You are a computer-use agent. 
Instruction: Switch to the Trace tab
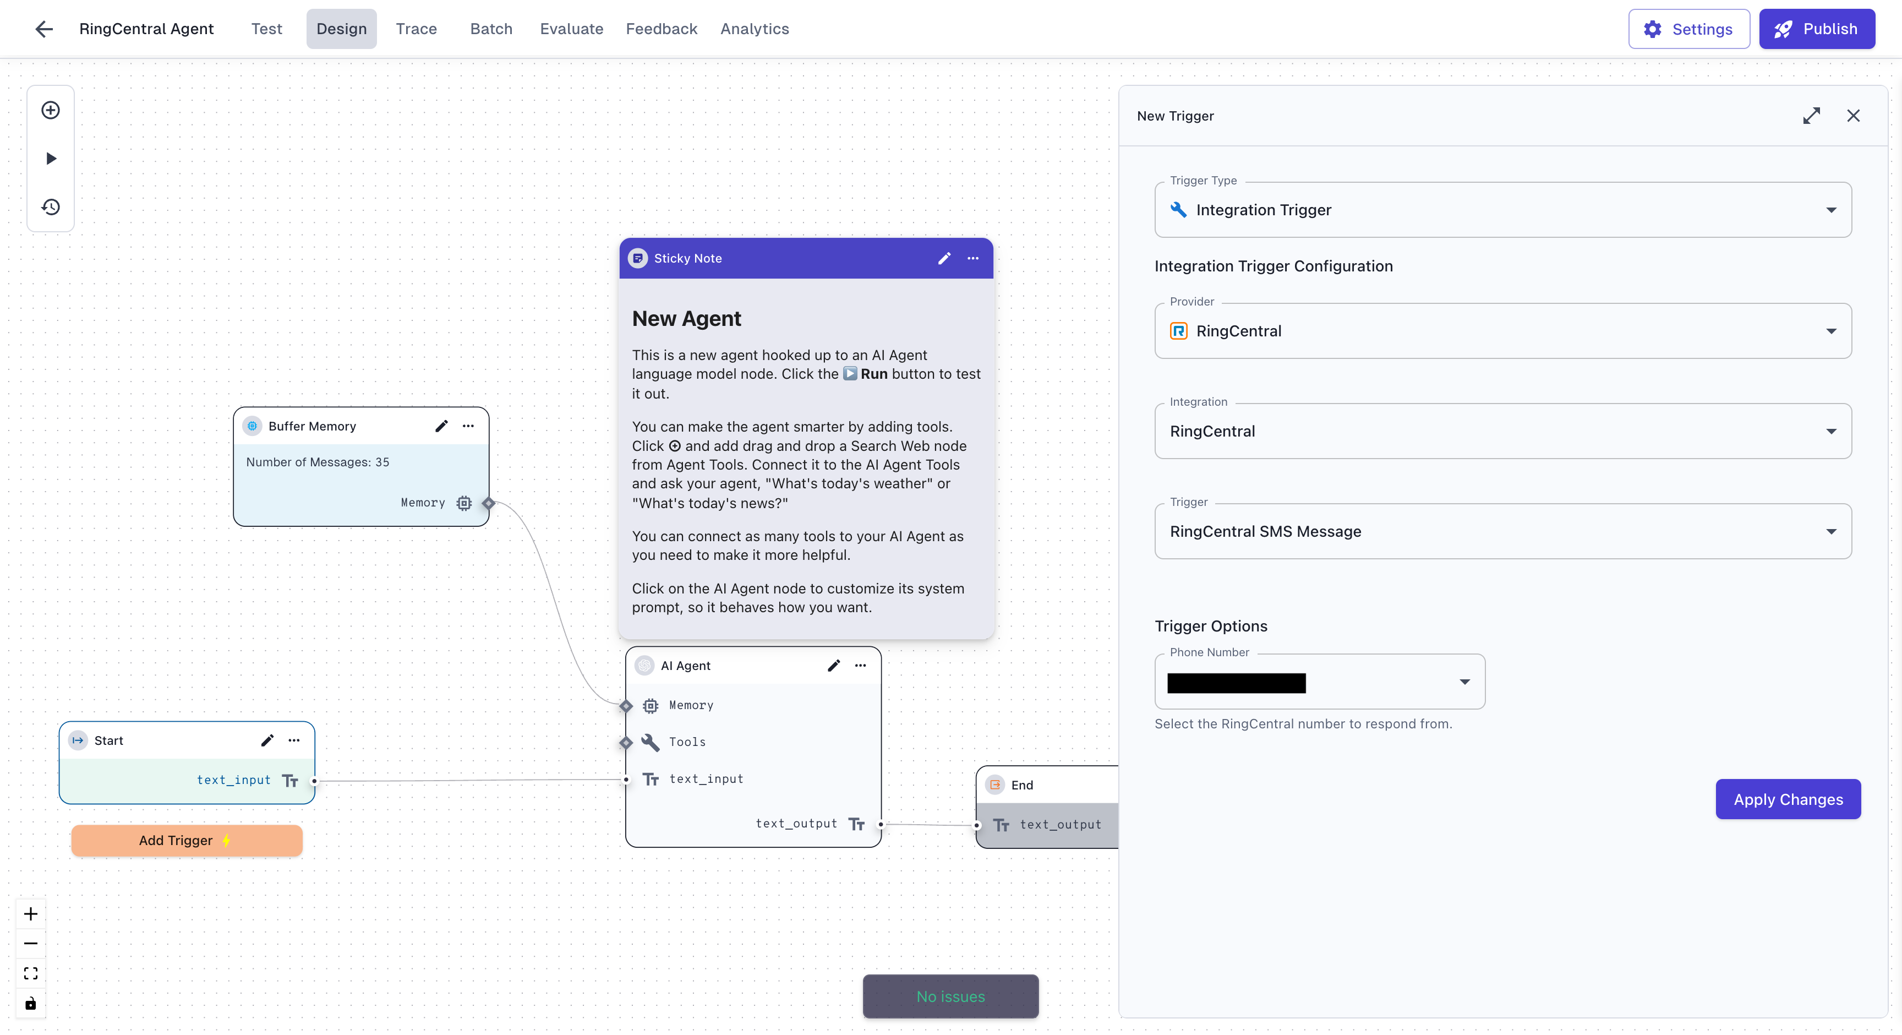point(417,29)
